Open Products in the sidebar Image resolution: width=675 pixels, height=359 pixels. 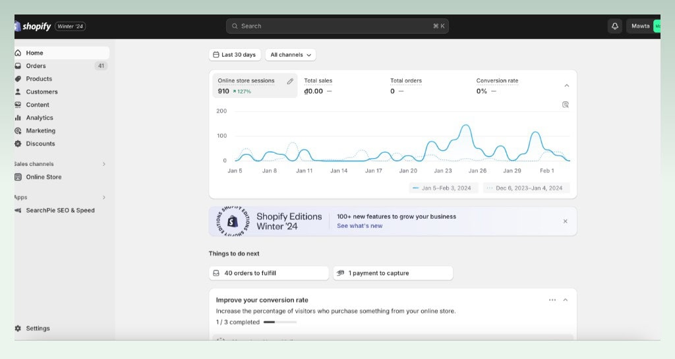tap(62, 78)
